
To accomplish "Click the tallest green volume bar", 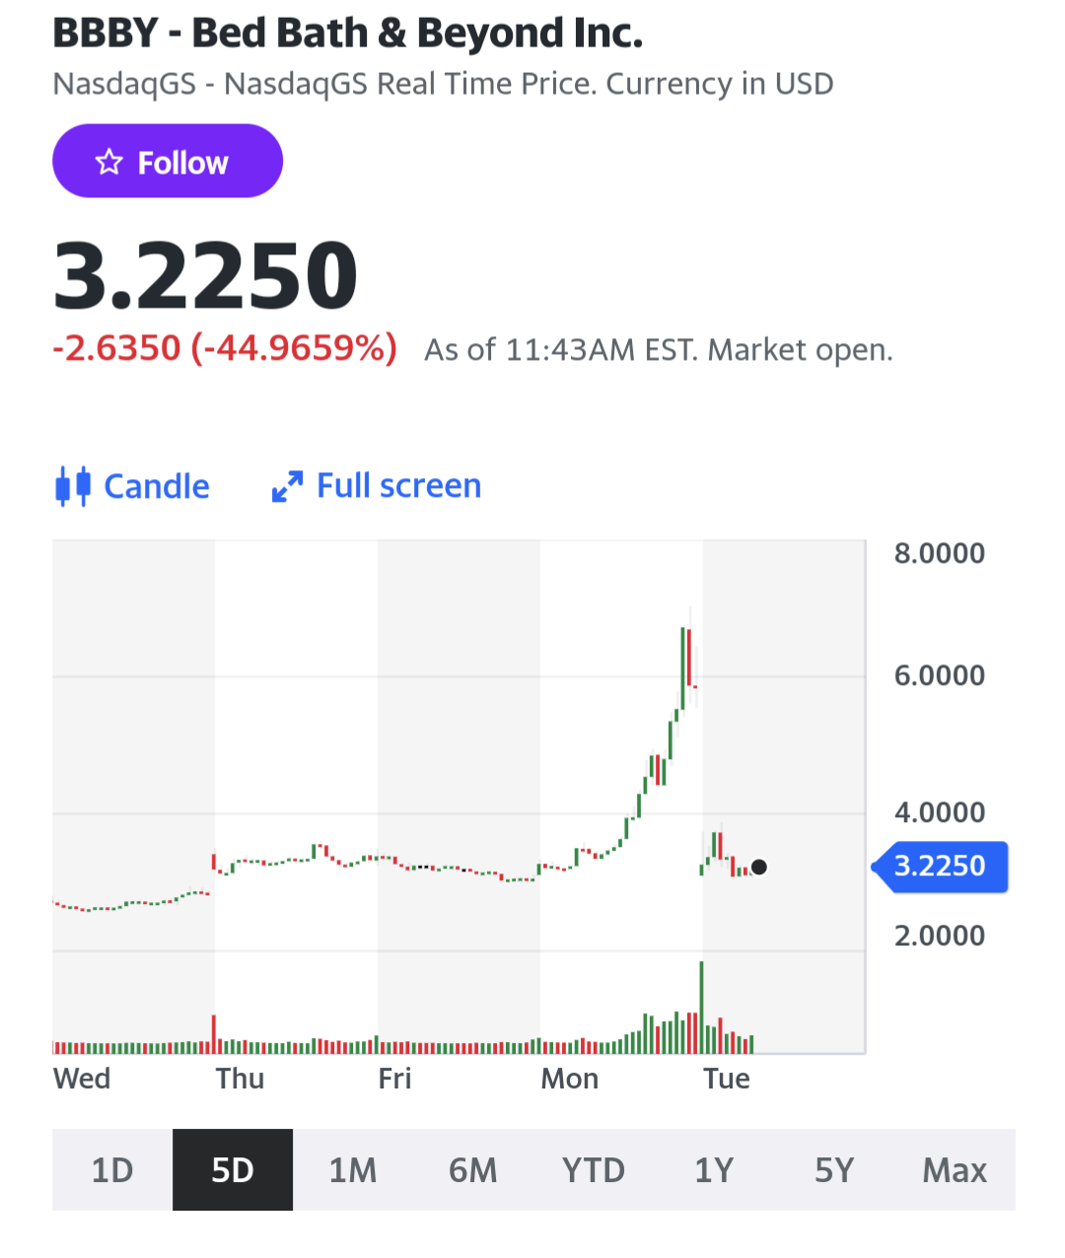I will [702, 1008].
